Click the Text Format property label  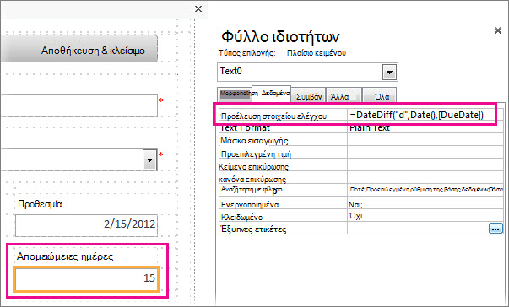[x=245, y=128]
